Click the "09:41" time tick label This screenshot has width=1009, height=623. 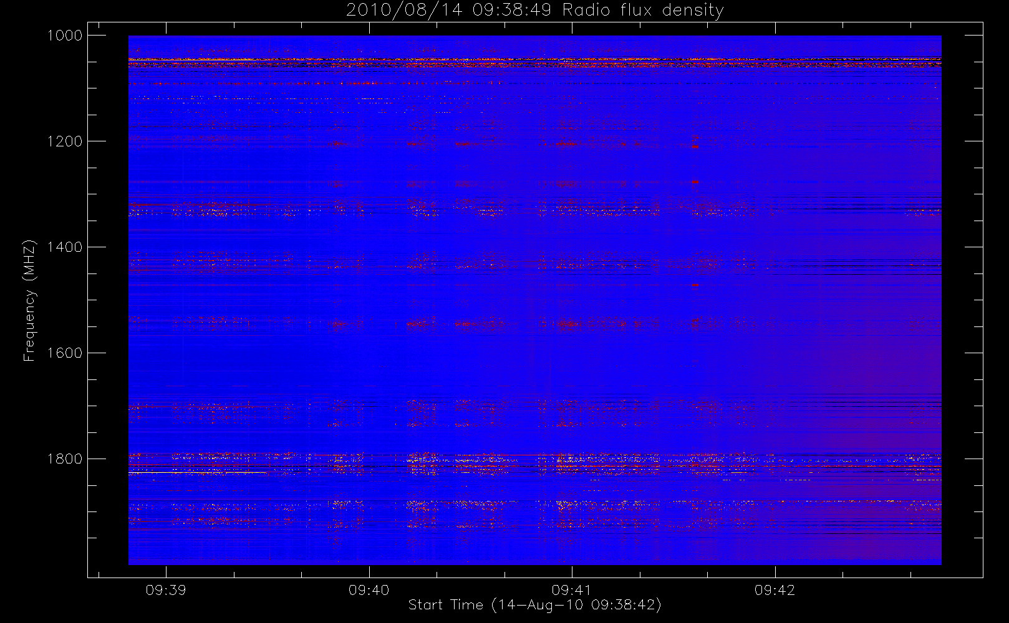pyautogui.click(x=571, y=590)
